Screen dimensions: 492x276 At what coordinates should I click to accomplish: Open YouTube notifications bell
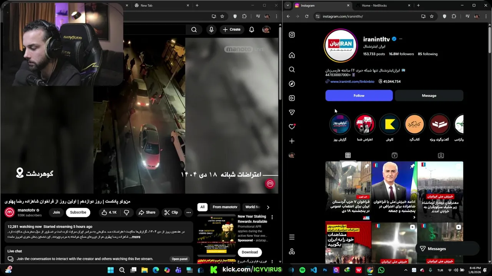point(251,30)
